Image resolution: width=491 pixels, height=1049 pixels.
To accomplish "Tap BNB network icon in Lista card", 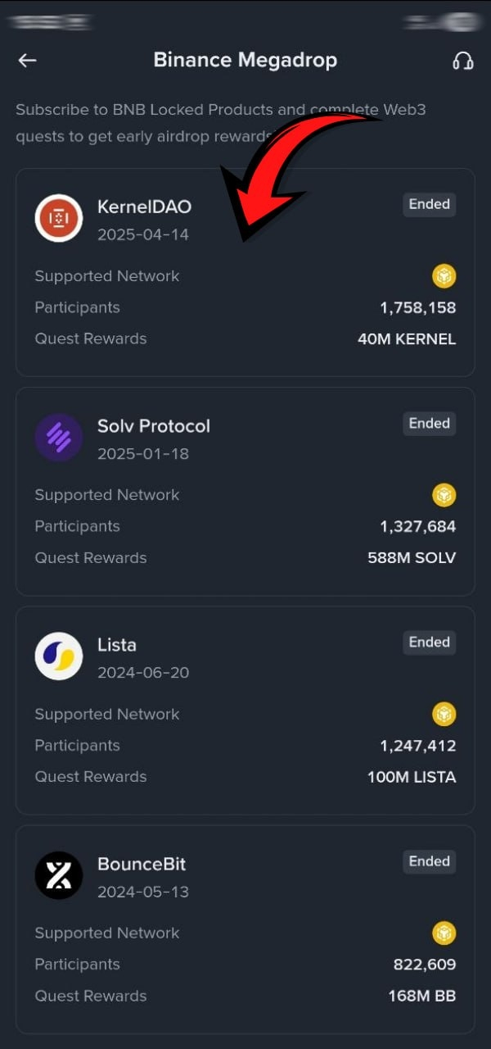I will [444, 714].
